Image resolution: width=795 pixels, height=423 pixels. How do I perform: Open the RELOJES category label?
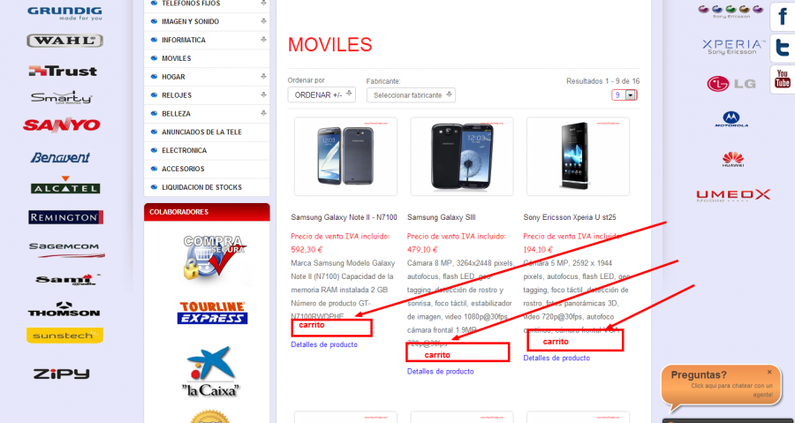tap(177, 95)
